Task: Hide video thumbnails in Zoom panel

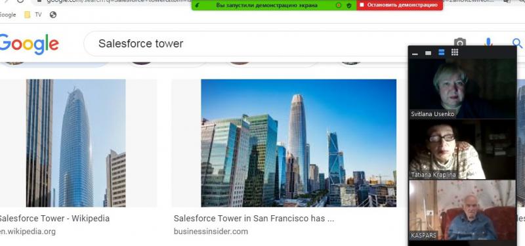Action: click(x=415, y=53)
